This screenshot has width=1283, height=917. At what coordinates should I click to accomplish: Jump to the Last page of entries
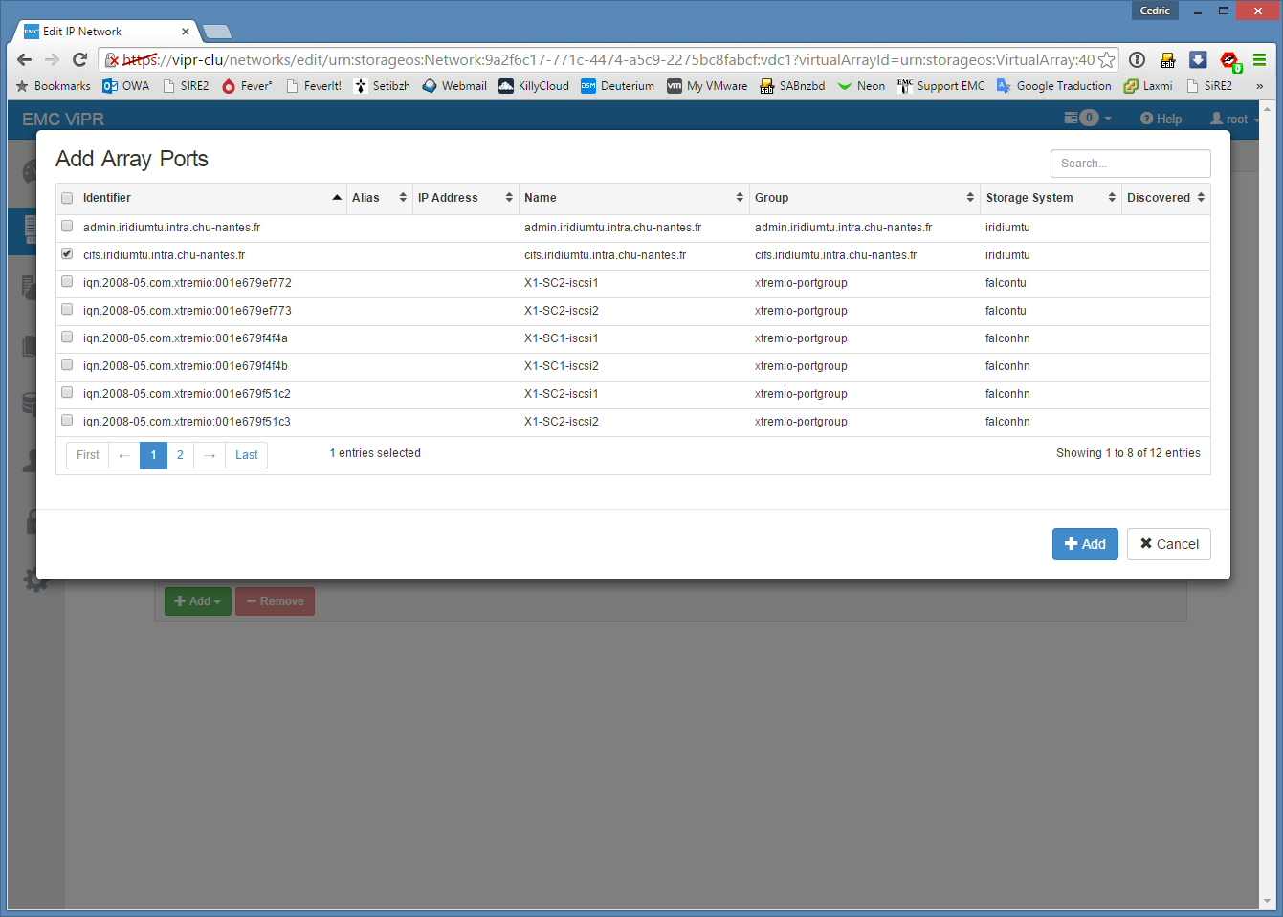[246, 455]
